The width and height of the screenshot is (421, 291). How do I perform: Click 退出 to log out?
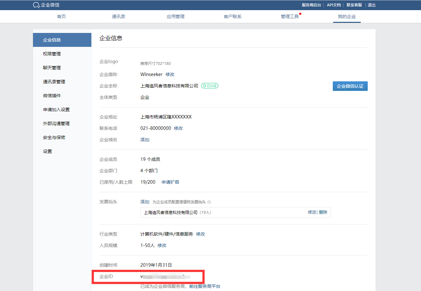coord(372,5)
